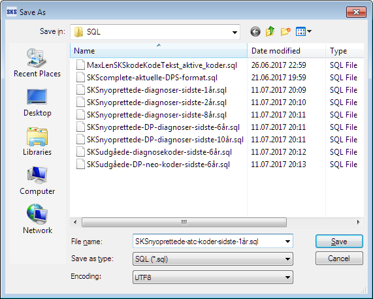This screenshot has width=373, height=299.
Task: Select SKSnyoprettede-DP-diagnoser-sidste-10år.sql
Action: (x=165, y=140)
